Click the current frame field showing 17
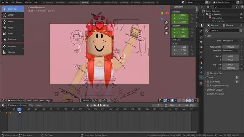This screenshot has width=244, height=137. click(157, 105)
